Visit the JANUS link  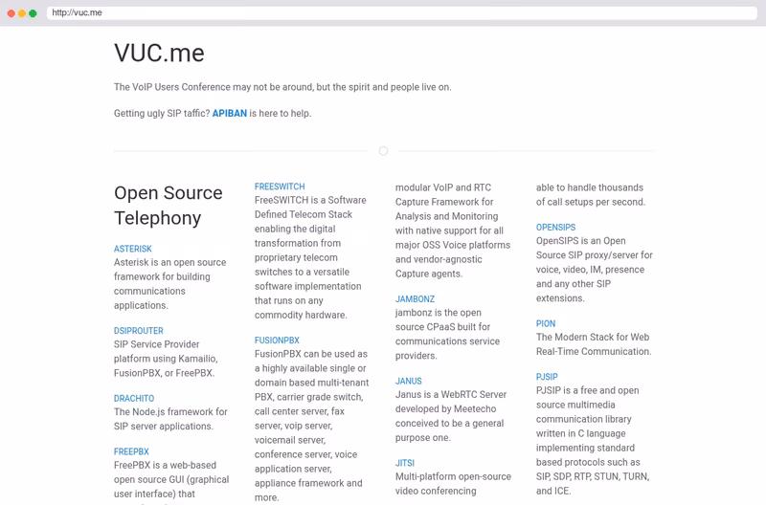pos(409,381)
